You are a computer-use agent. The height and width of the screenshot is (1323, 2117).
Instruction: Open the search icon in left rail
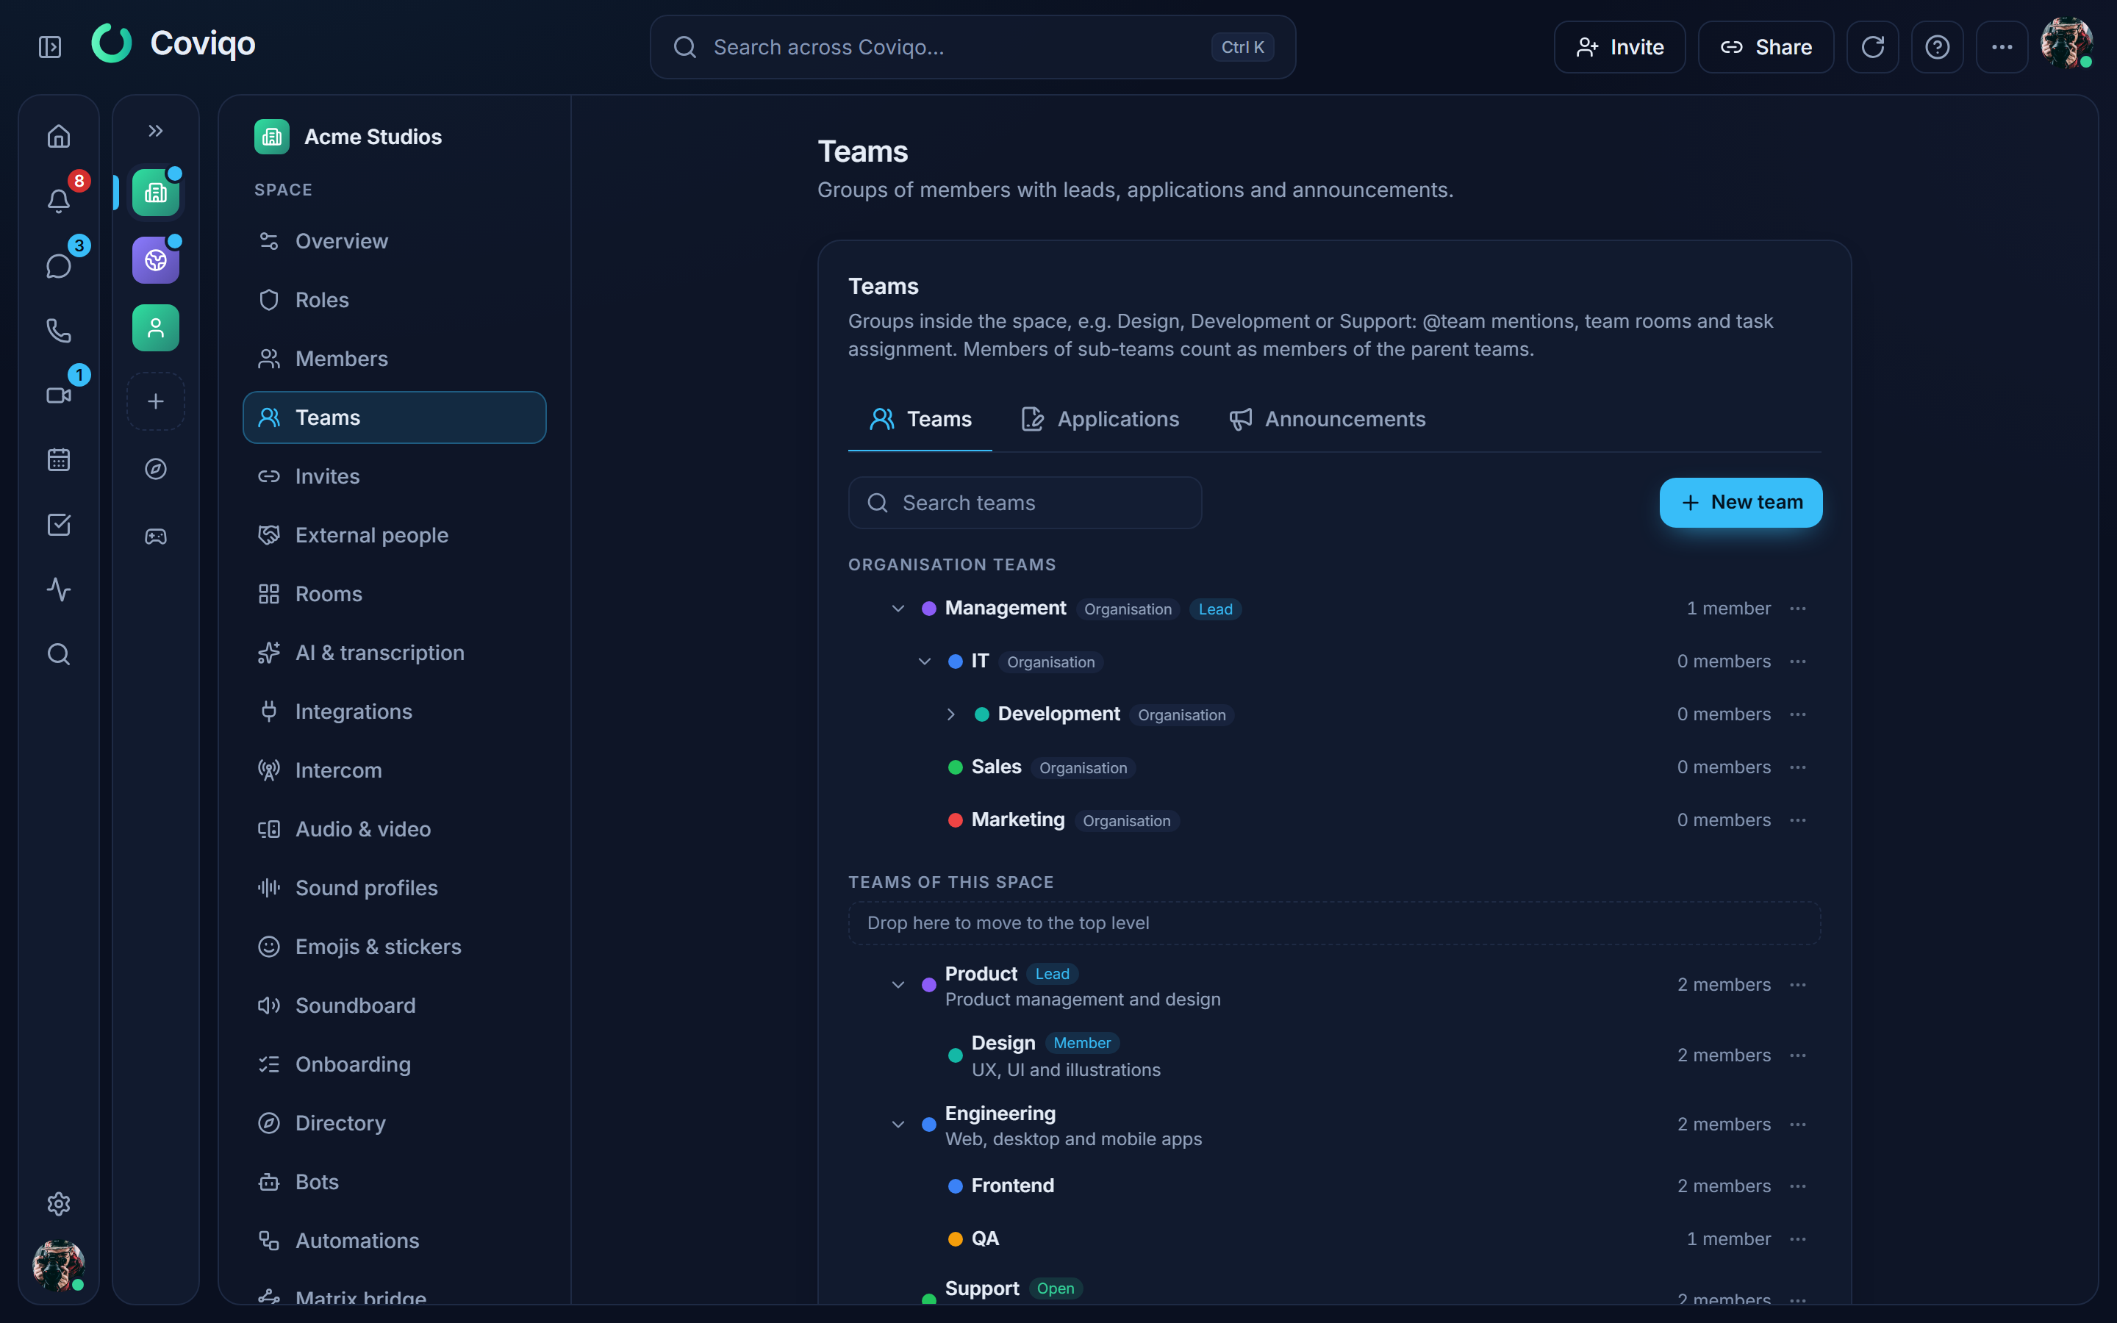pyautogui.click(x=59, y=653)
